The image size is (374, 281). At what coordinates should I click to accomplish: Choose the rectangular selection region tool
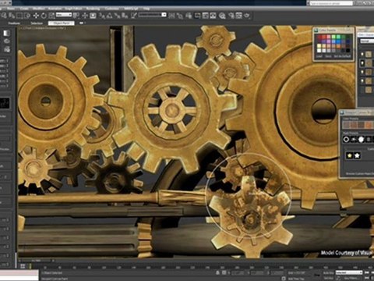point(19,16)
